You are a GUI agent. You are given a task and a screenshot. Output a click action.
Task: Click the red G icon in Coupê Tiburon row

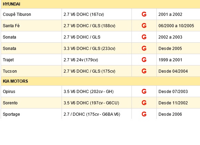[x=144, y=14]
